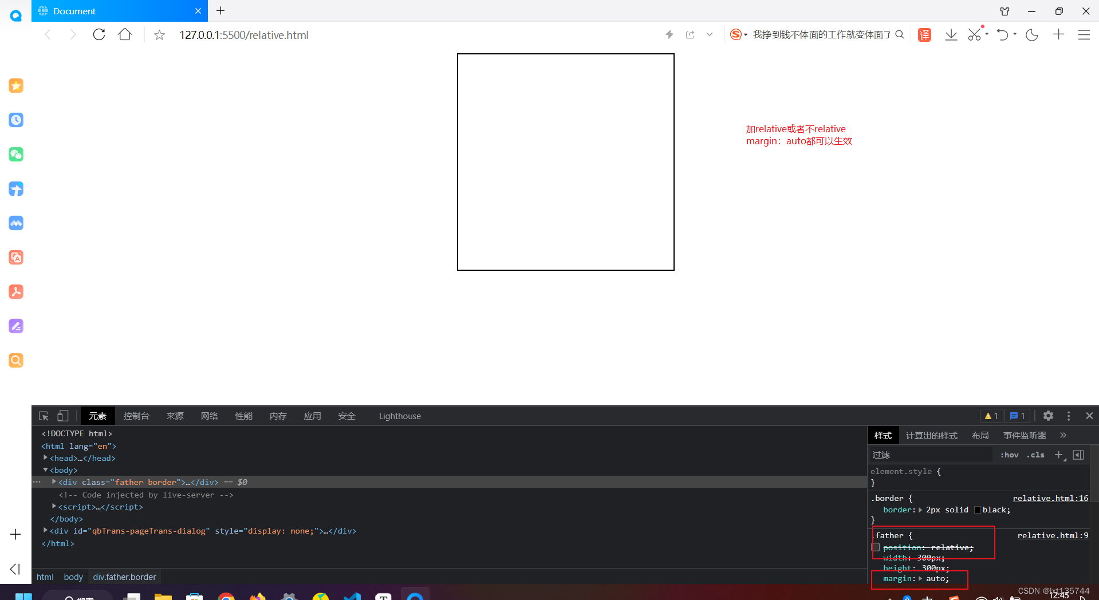Click the warnings count badge

[991, 416]
